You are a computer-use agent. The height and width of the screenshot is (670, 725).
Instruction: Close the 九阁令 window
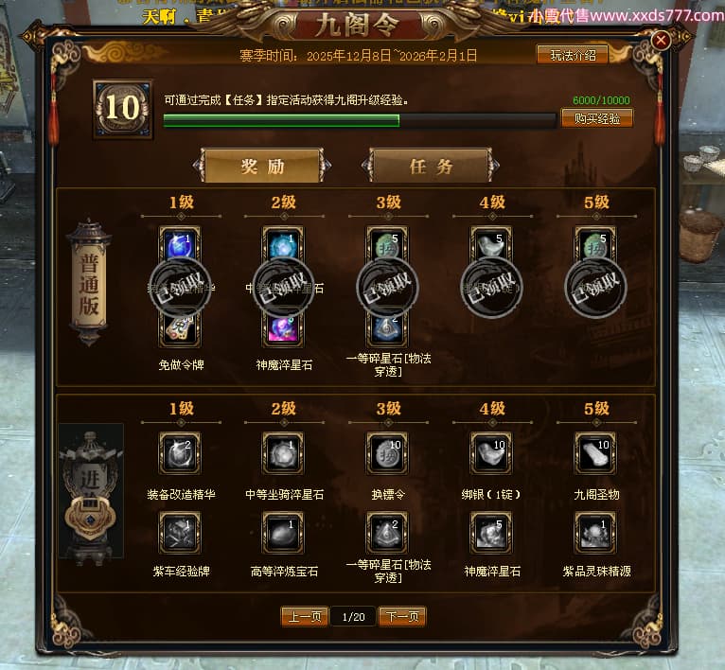pyautogui.click(x=661, y=41)
